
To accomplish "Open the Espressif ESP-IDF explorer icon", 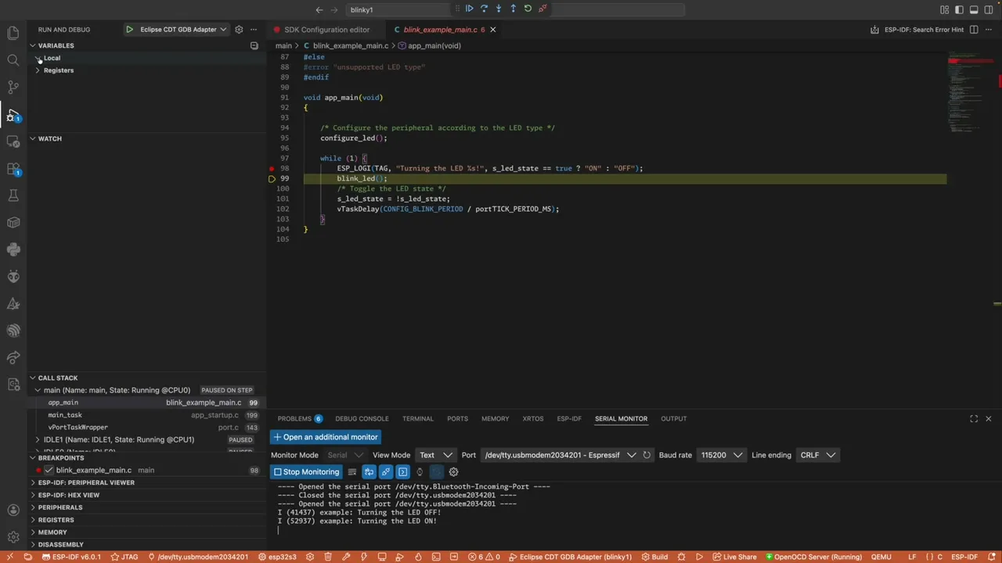I will click(13, 331).
